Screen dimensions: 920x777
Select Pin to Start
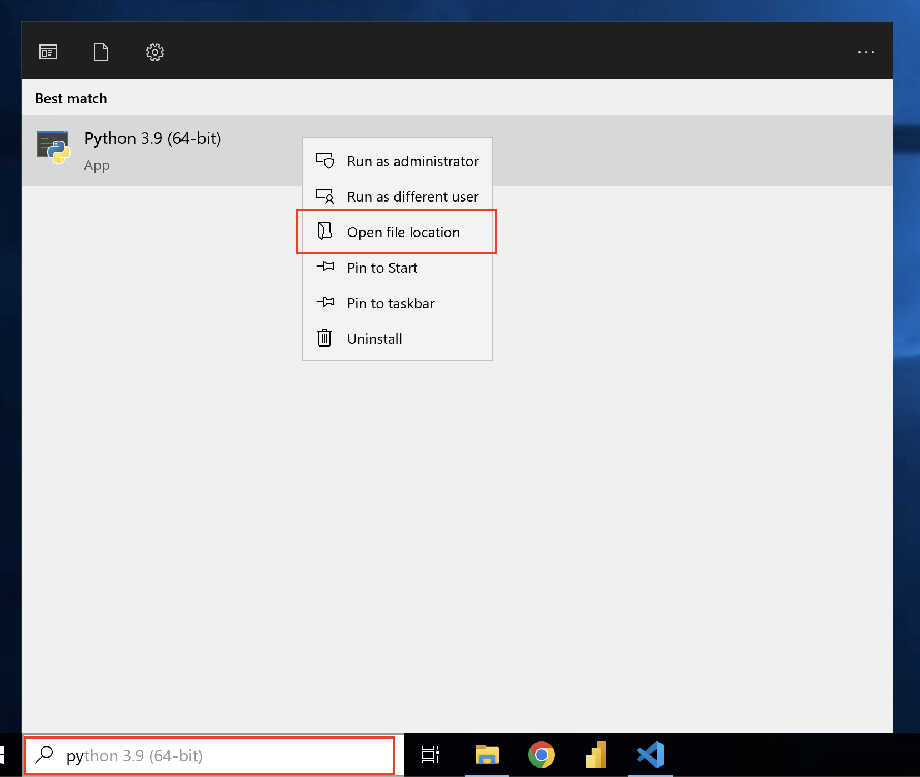click(382, 268)
